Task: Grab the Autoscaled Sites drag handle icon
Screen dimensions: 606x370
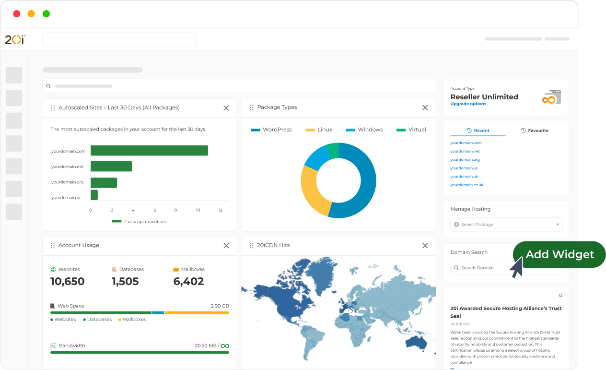Action: point(53,108)
